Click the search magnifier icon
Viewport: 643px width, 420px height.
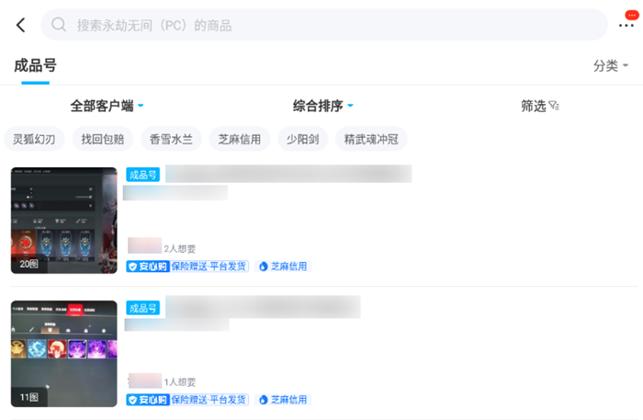point(59,25)
